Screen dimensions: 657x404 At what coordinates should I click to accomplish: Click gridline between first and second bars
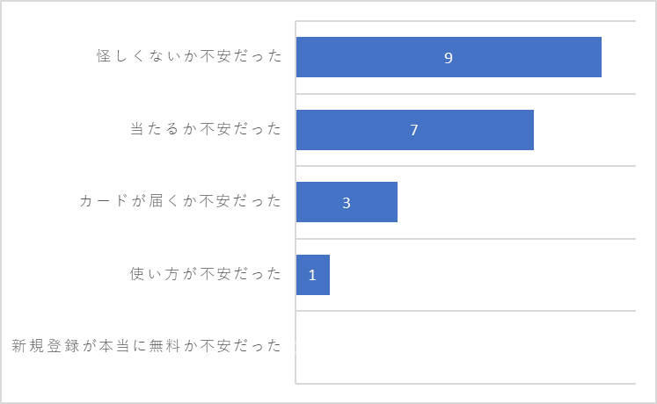click(x=466, y=94)
